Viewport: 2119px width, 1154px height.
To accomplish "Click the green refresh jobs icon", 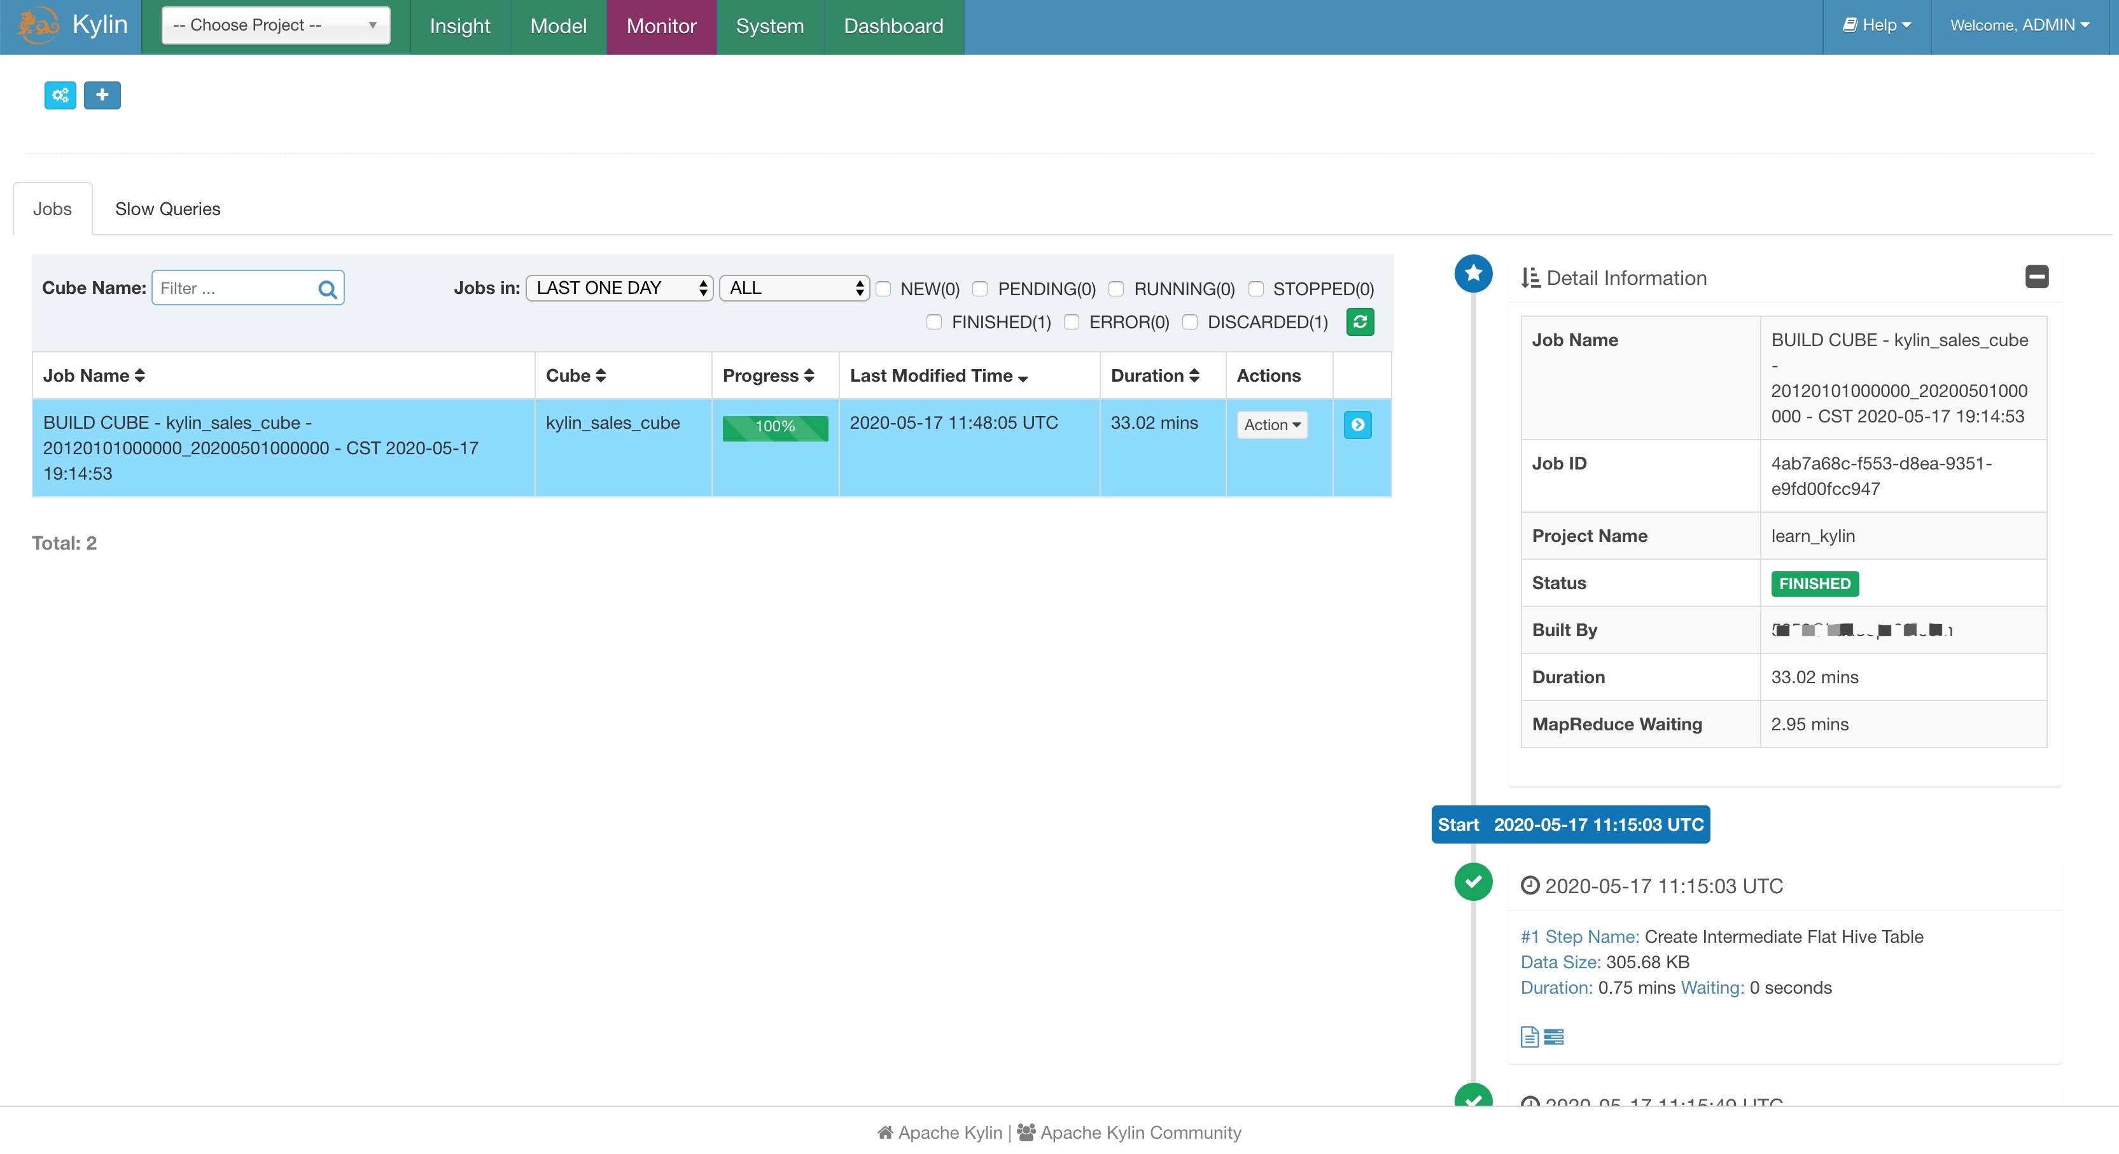I will click(x=1360, y=322).
